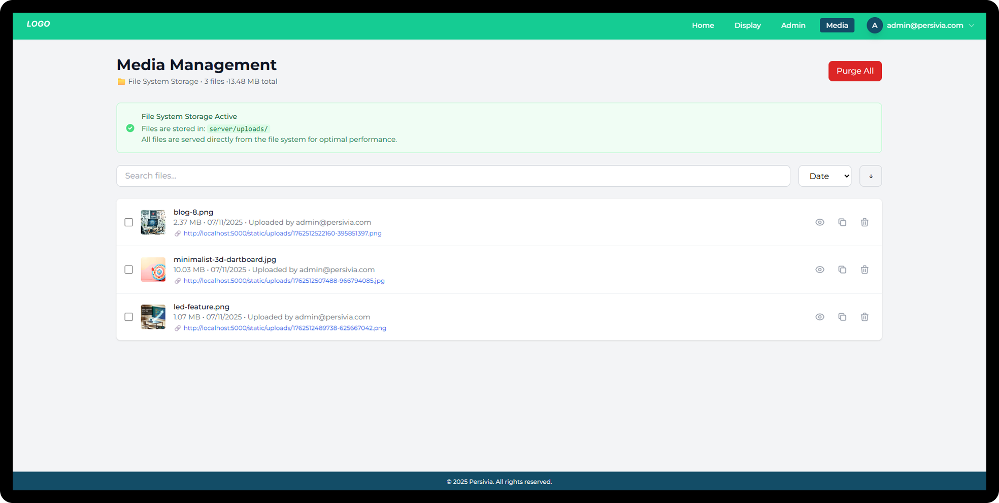Copy the led-feature.png URL
The image size is (999, 503).
pyautogui.click(x=842, y=317)
